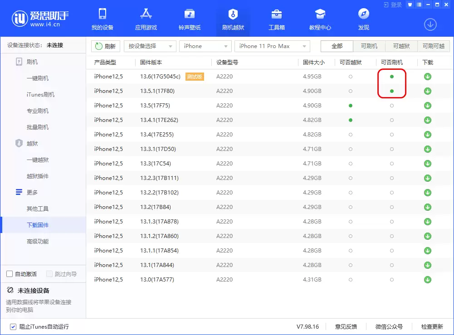Download firmware 13.0(17A577)

[428, 280]
